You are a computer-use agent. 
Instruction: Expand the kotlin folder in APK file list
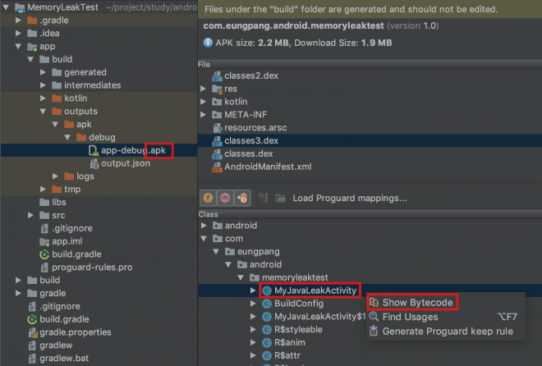tap(204, 102)
